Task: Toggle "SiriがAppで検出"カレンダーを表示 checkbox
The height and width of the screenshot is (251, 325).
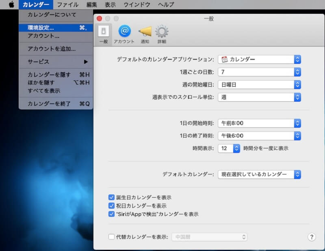Action: pyautogui.click(x=111, y=214)
